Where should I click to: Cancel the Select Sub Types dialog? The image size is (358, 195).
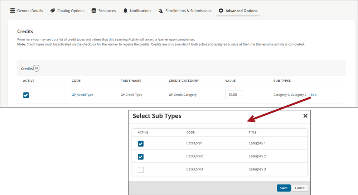[x=300, y=188]
